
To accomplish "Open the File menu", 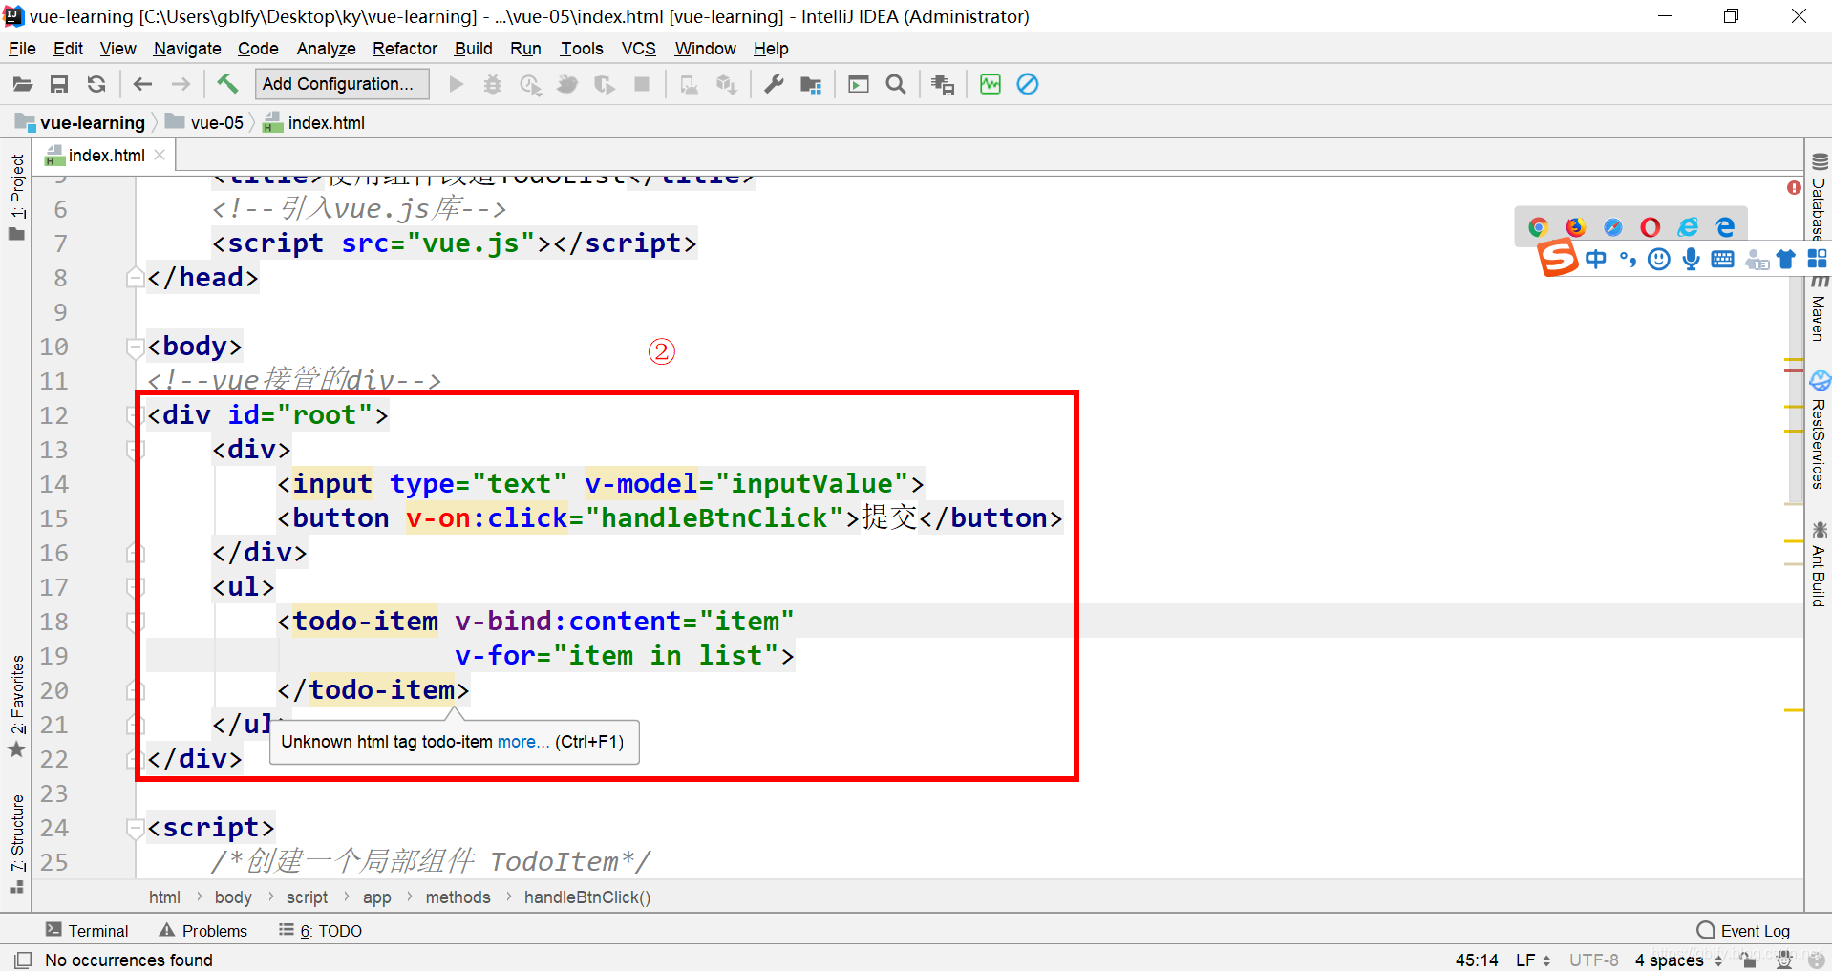I will (x=22, y=49).
